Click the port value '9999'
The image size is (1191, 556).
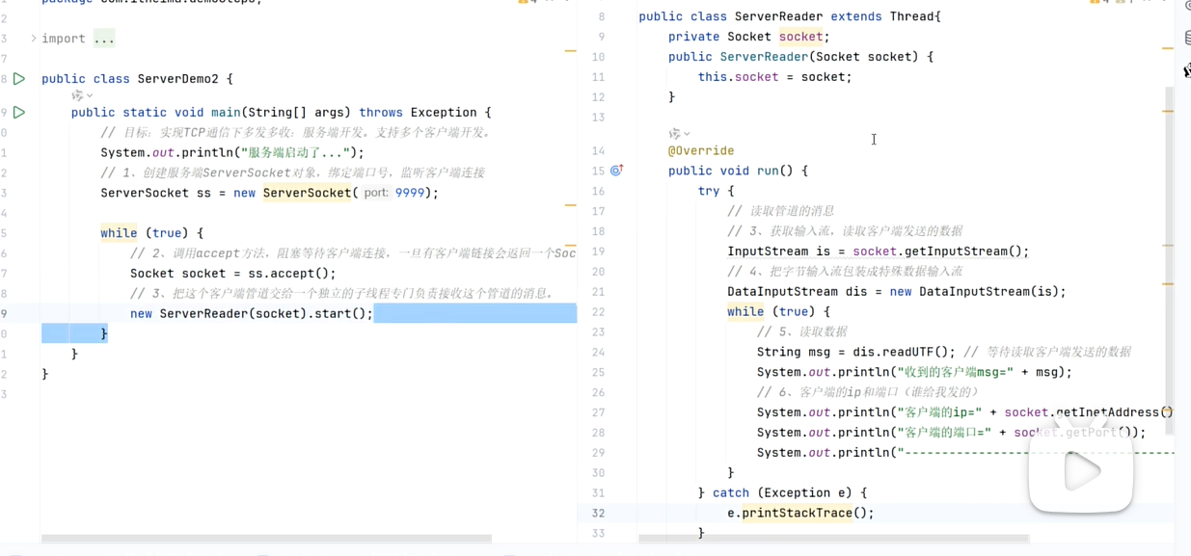410,193
